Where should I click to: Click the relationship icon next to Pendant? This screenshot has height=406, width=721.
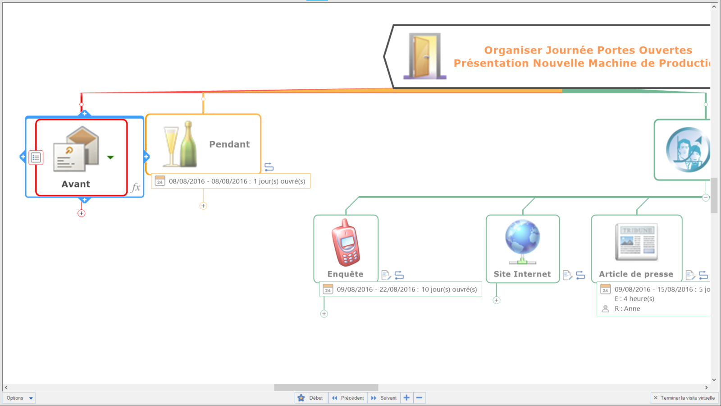269,167
